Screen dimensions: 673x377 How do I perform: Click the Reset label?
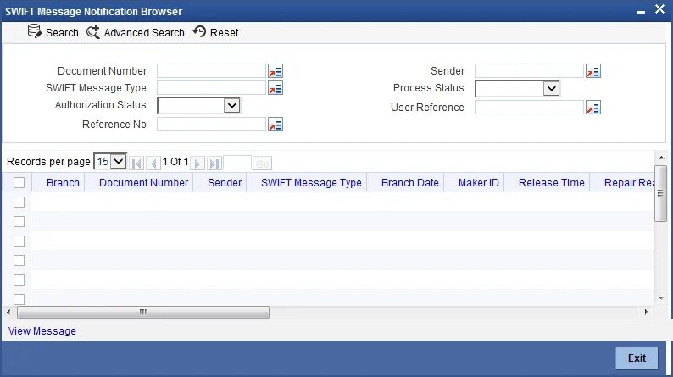224,32
